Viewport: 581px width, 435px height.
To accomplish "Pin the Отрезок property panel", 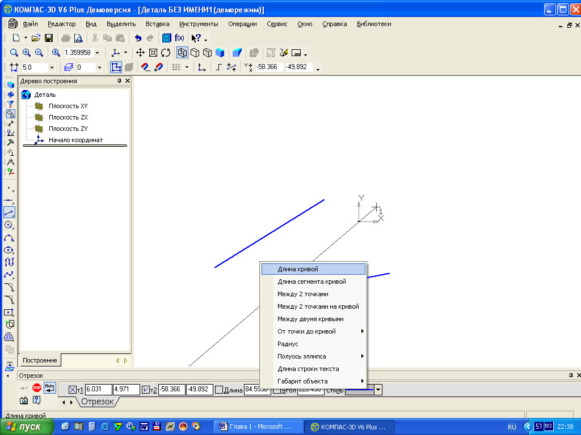I will click(x=571, y=376).
